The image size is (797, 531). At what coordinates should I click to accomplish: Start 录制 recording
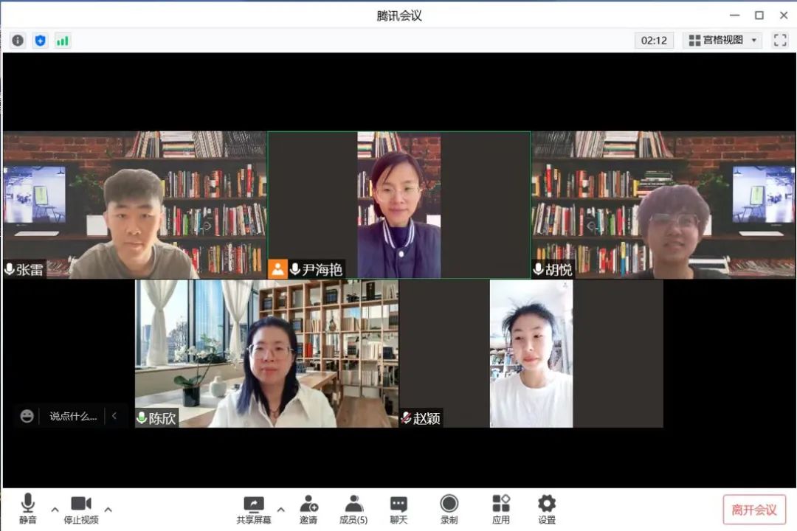click(449, 510)
